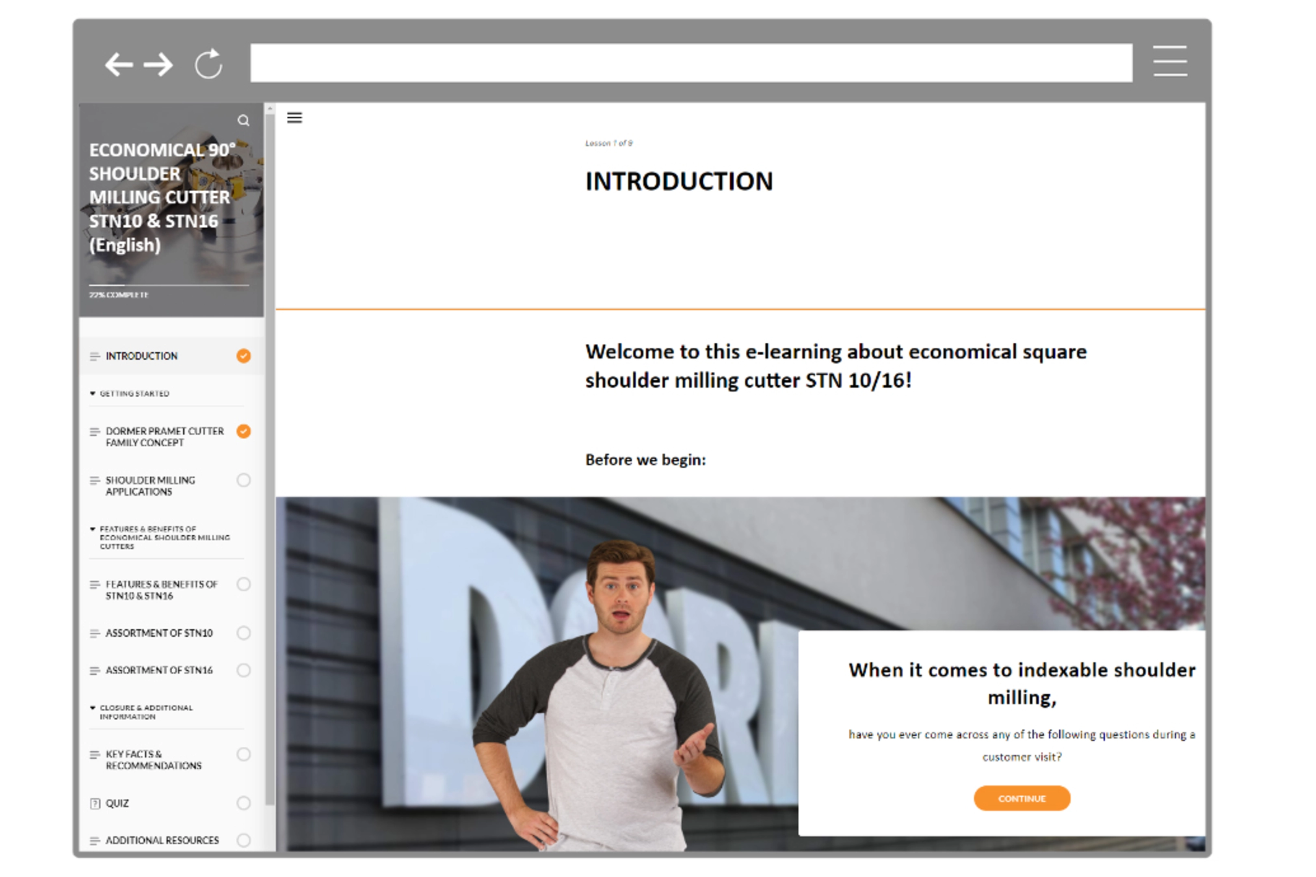1316x877 pixels.
Task: Click the presenter image in front of the building
Action: [599, 696]
